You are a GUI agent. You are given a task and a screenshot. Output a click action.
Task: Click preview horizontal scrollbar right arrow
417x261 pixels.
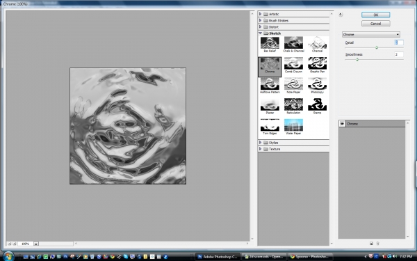tap(247, 243)
